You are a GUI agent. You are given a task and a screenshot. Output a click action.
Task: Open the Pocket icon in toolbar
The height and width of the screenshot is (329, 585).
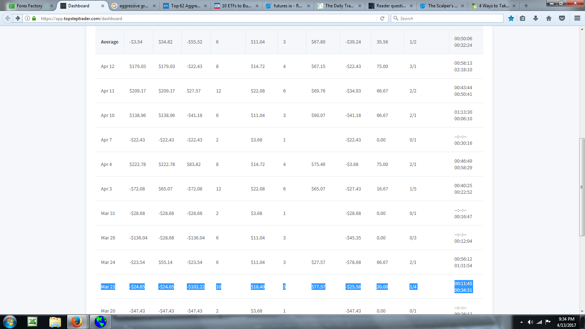coord(562,18)
